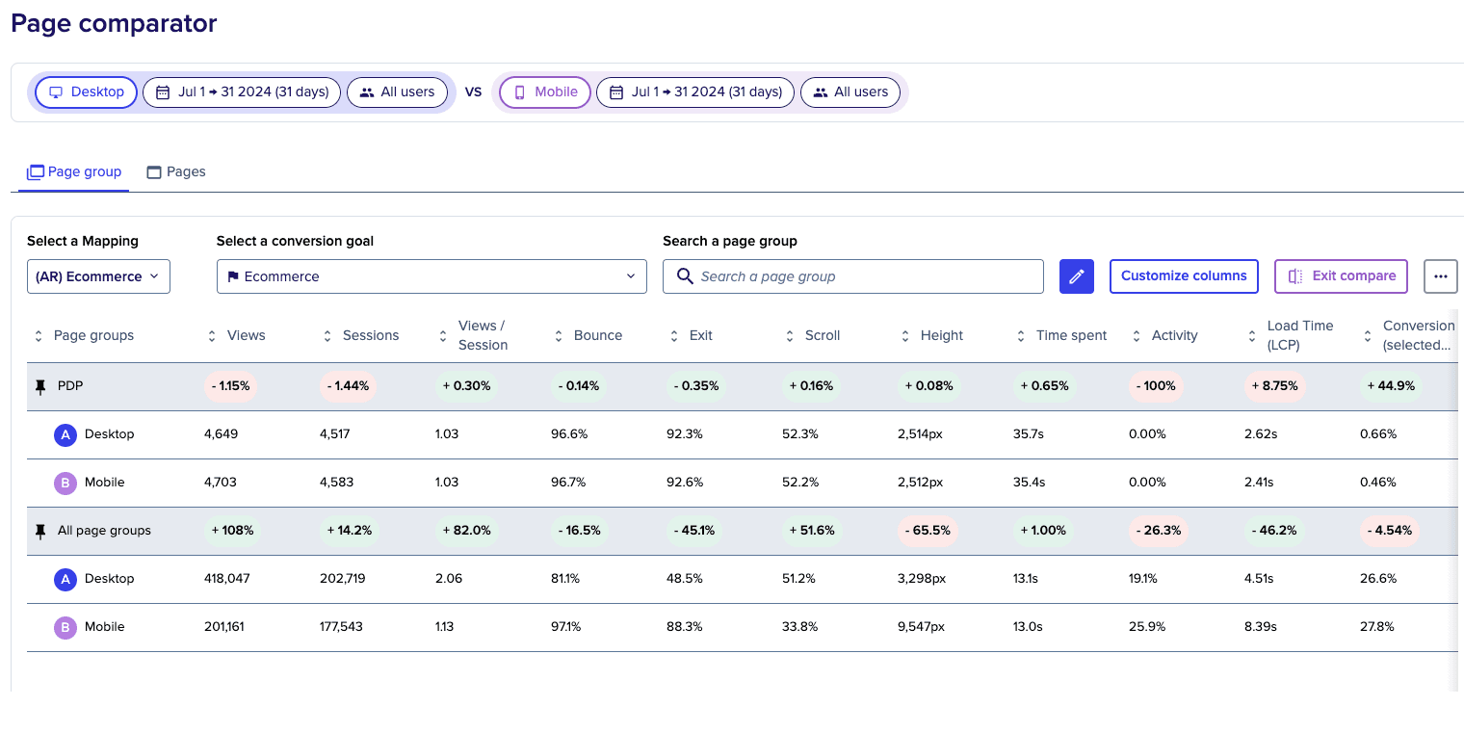Image resolution: width=1464 pixels, height=733 pixels.
Task: Toggle sorting on the Views column
Action: [x=212, y=335]
